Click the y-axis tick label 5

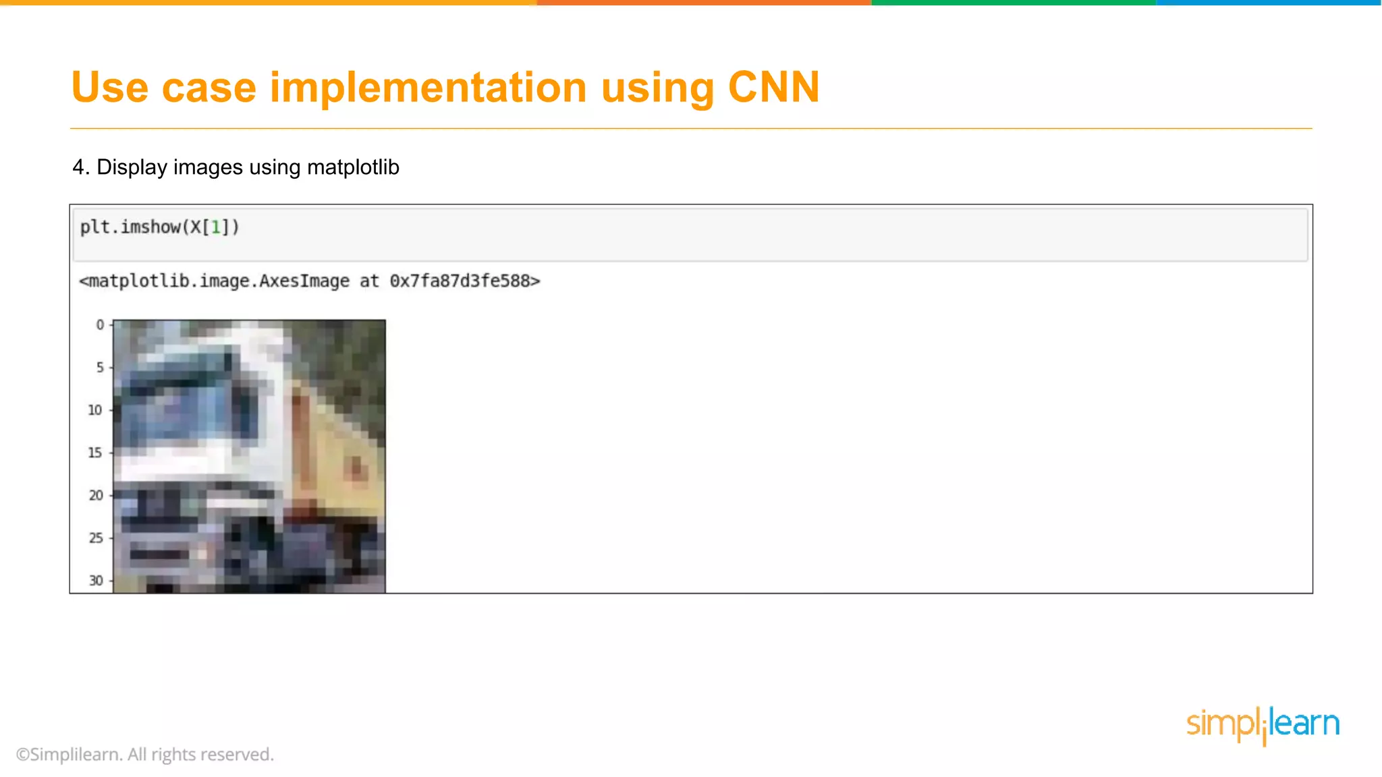point(100,367)
